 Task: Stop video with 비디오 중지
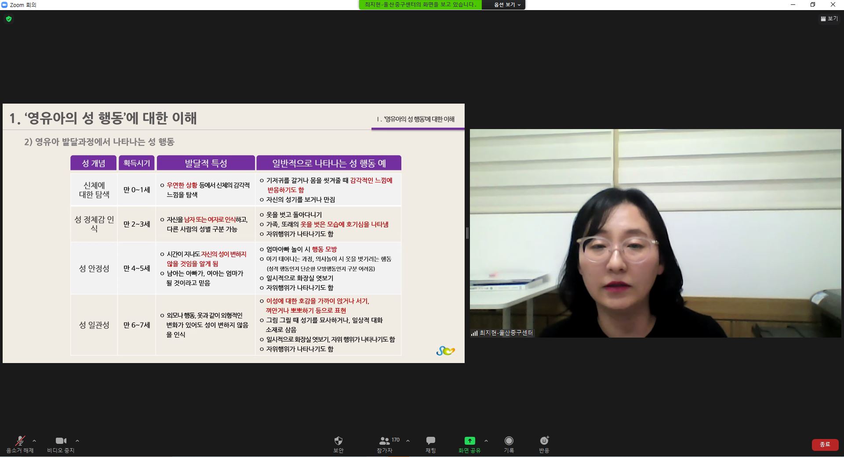tap(61, 441)
